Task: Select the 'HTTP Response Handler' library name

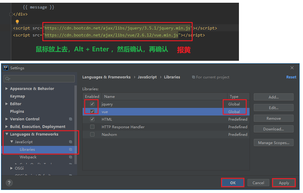Action: point(123,127)
